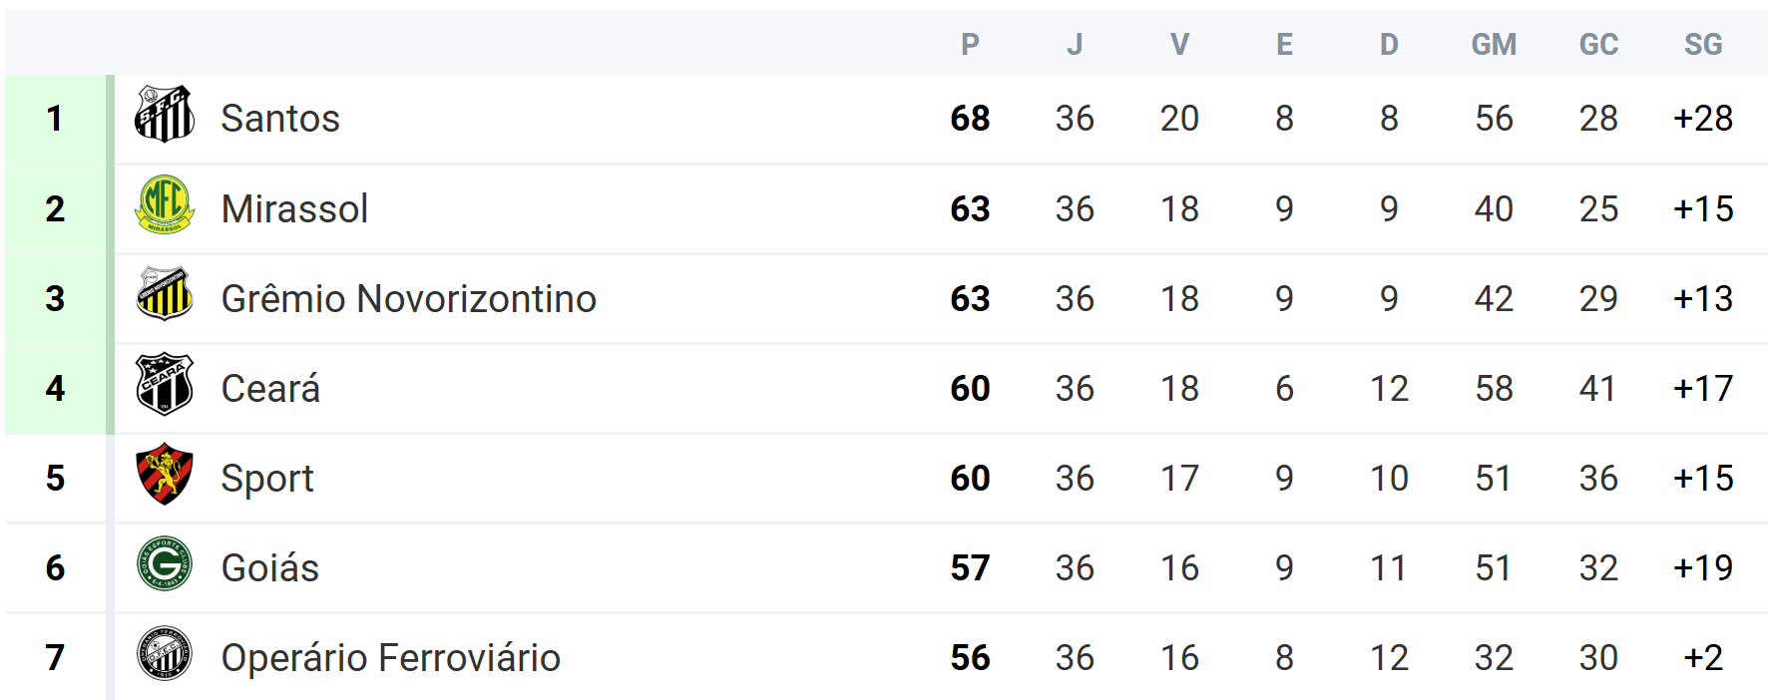Open the Goiás team name
Screen dimensions: 1768x700
click(269, 568)
